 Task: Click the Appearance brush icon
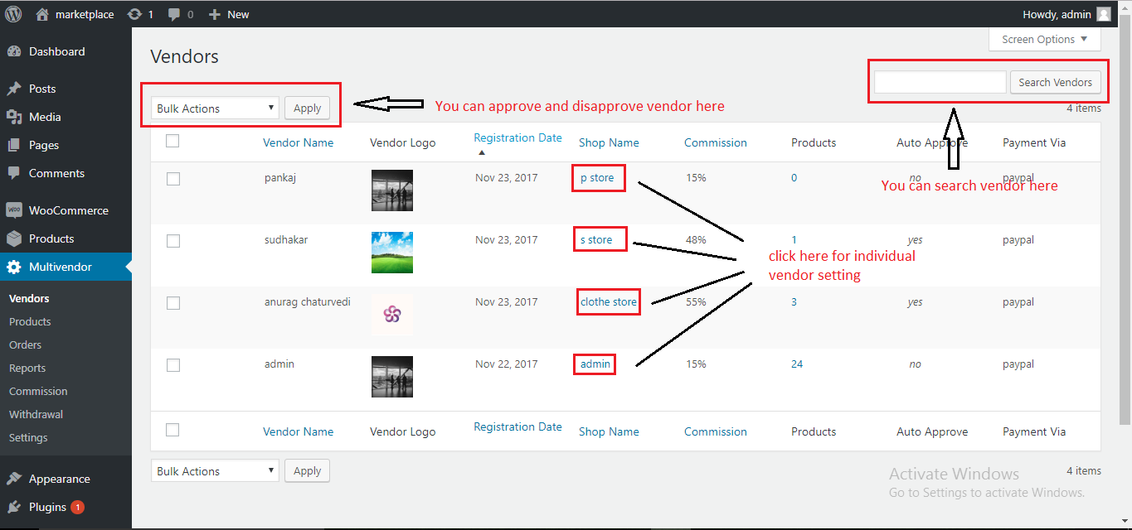pyautogui.click(x=14, y=479)
